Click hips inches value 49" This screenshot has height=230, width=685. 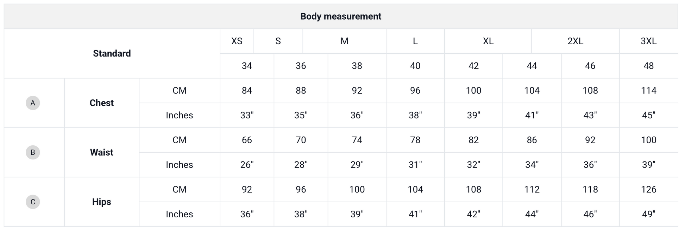pyautogui.click(x=648, y=214)
